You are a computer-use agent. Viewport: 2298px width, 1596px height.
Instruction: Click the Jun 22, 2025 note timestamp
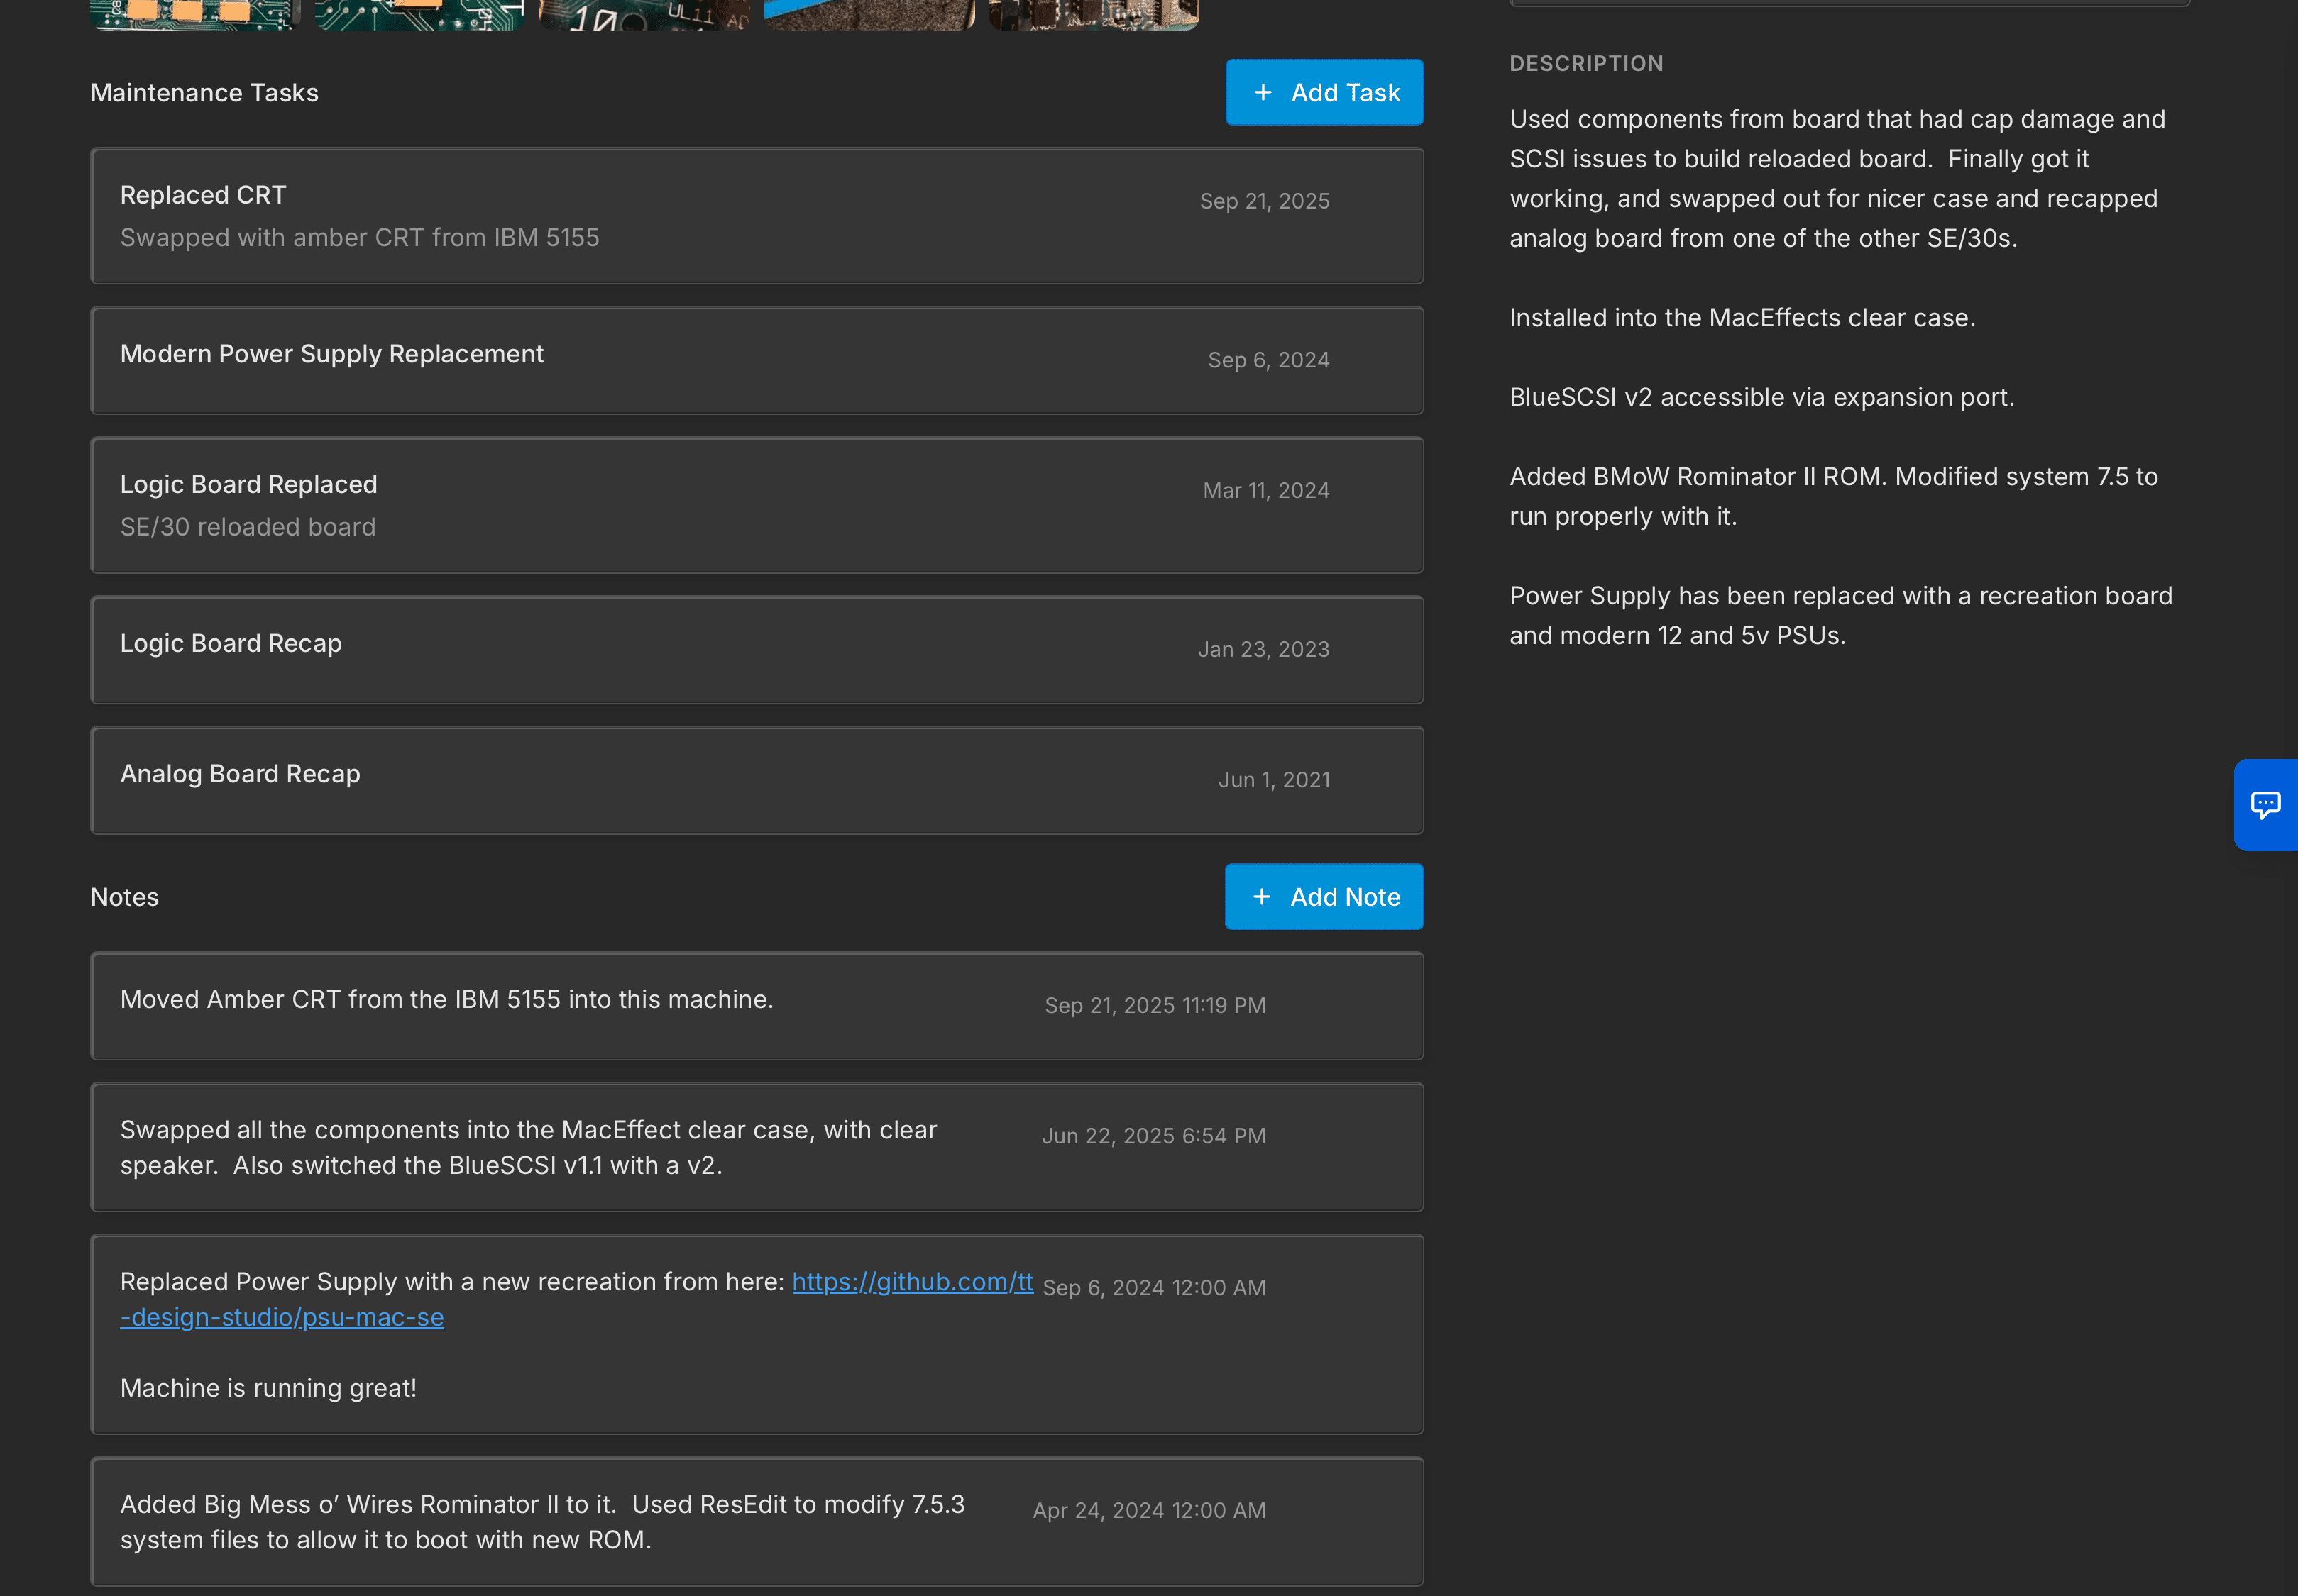(x=1153, y=1136)
